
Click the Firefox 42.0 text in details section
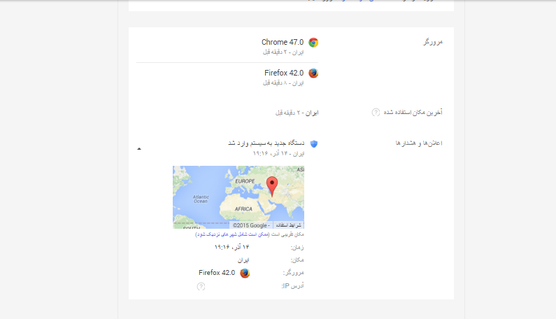(x=217, y=273)
